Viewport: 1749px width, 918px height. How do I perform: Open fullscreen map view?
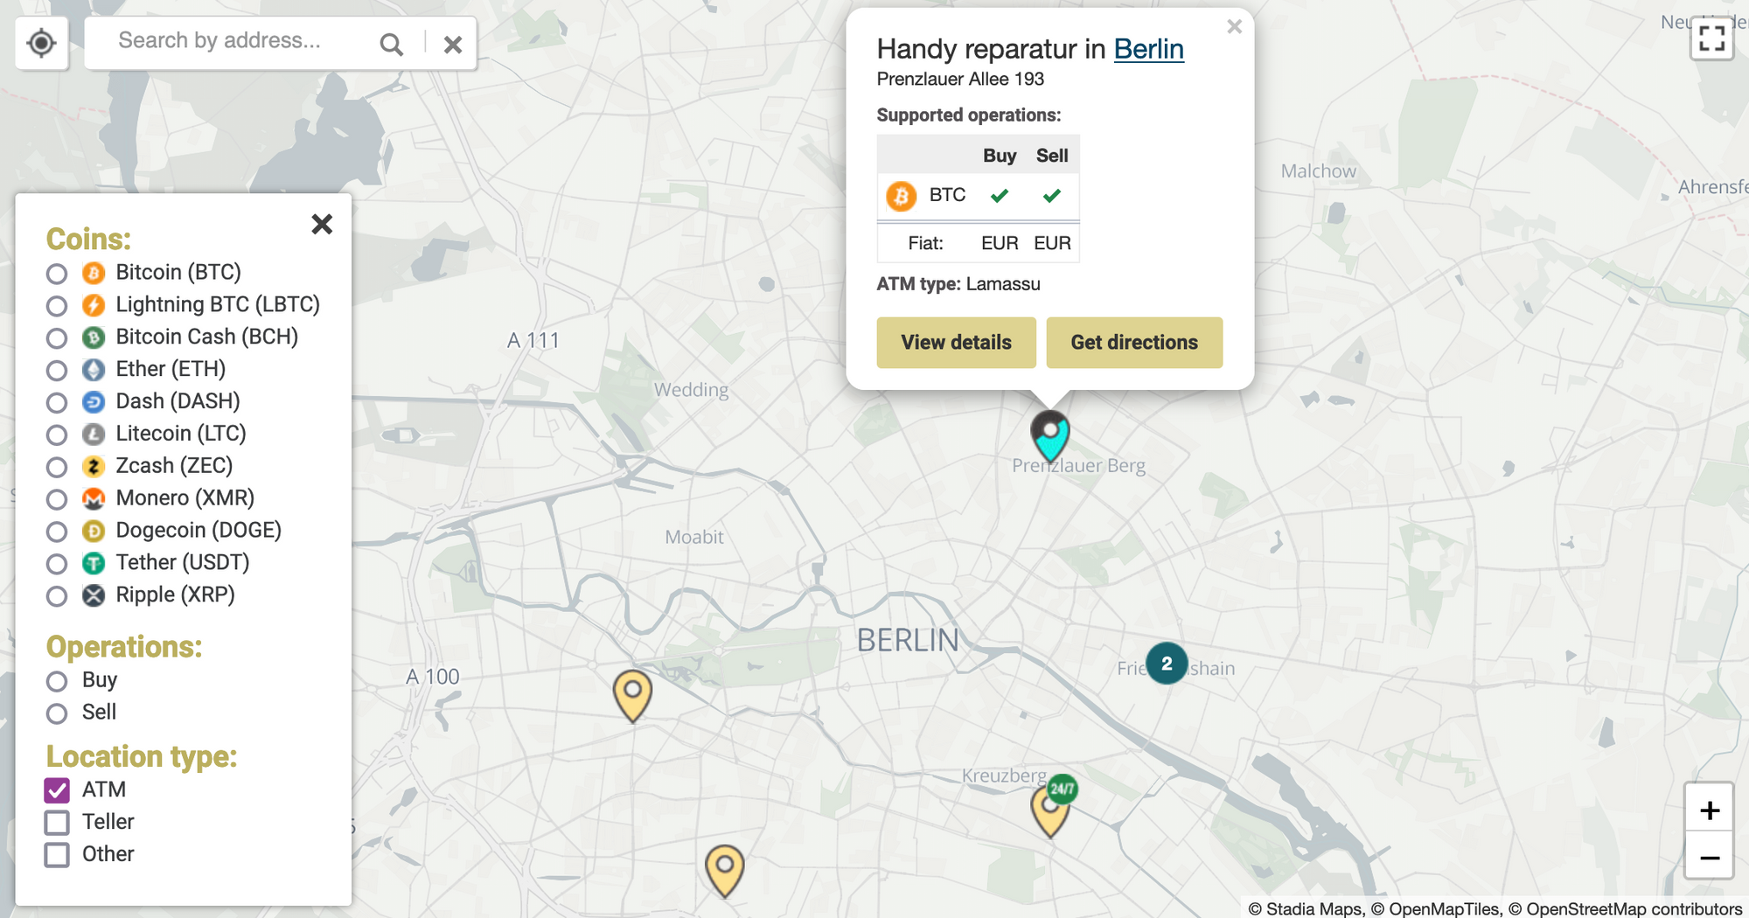click(1712, 38)
